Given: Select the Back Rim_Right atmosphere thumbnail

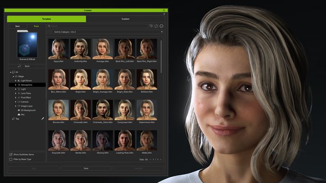Looking at the screenshot, I should pos(147,49).
